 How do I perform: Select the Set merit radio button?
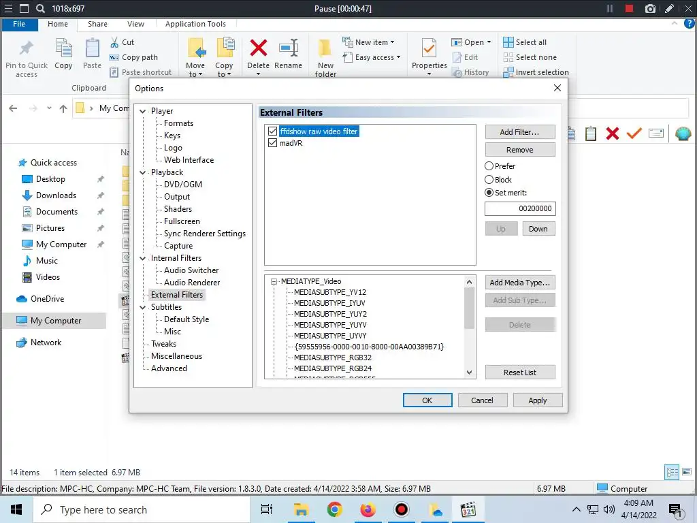coord(489,193)
